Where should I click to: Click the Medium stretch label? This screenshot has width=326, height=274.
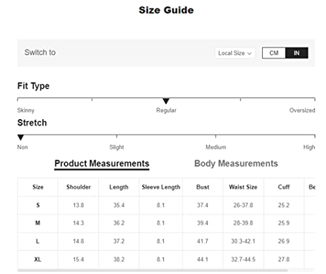216,147
